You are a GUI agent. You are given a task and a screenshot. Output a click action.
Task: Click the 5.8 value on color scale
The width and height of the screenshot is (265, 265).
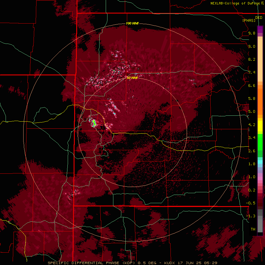[x=252, y=99]
